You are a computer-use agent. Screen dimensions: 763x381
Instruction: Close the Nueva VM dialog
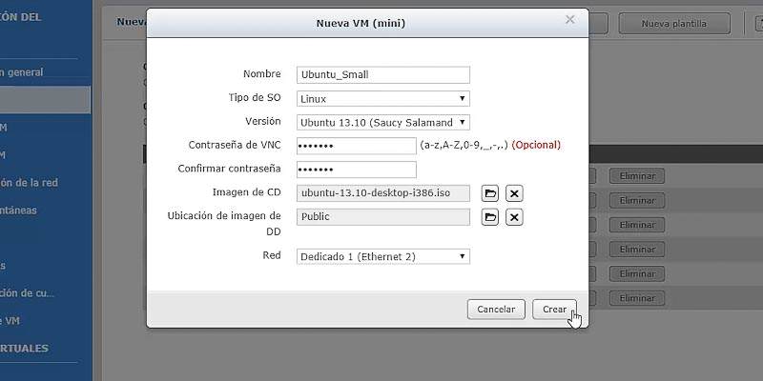[x=569, y=20]
